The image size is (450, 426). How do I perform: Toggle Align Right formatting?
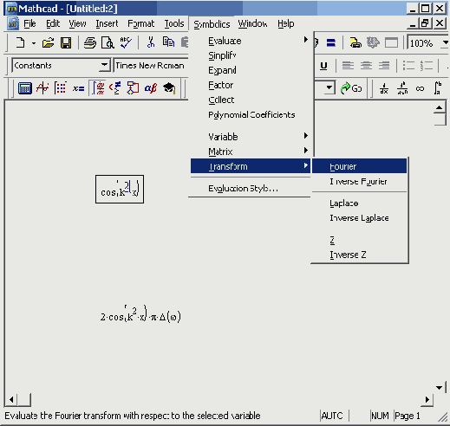point(384,66)
